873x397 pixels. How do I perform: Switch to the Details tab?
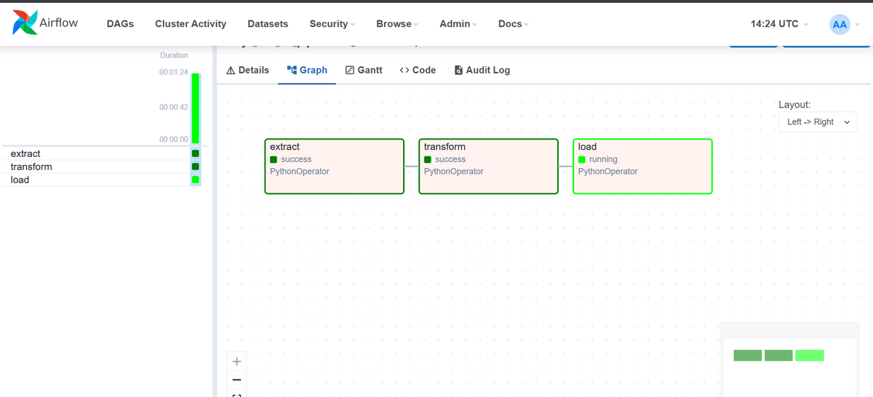tap(248, 71)
